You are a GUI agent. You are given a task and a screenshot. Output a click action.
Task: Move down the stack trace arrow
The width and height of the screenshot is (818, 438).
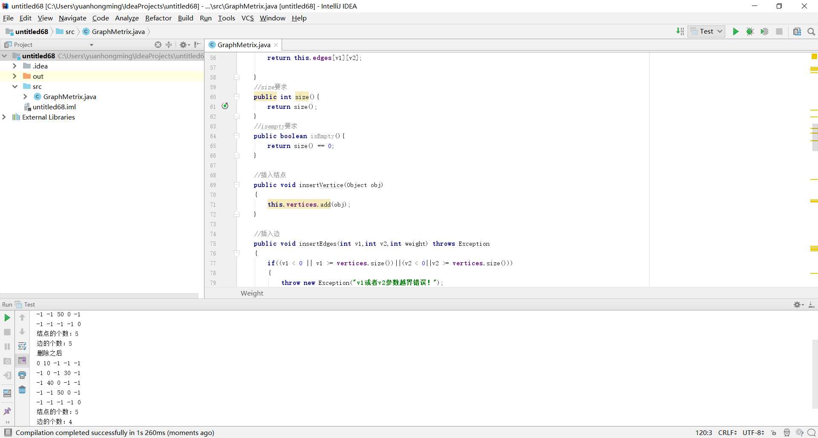coord(22,332)
